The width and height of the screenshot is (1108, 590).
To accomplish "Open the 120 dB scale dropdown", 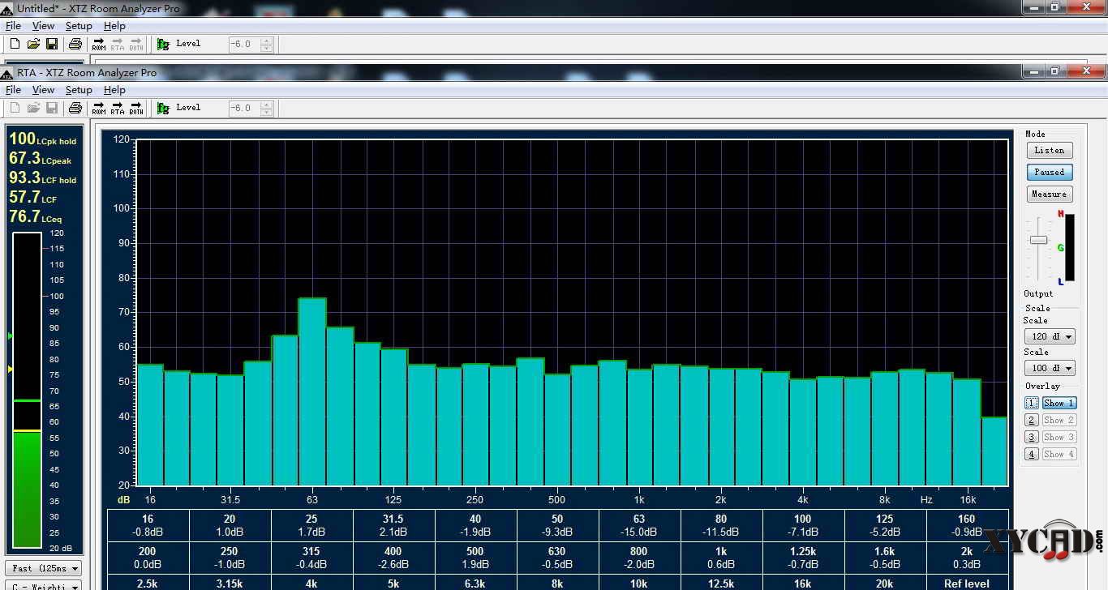I will pyautogui.click(x=1050, y=336).
